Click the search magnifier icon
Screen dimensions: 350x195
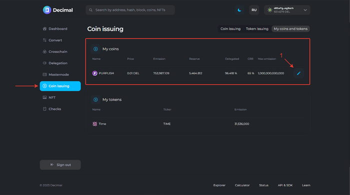90,10
